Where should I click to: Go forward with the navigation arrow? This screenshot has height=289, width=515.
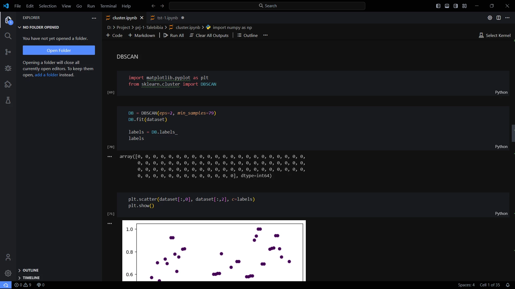[x=162, y=6]
